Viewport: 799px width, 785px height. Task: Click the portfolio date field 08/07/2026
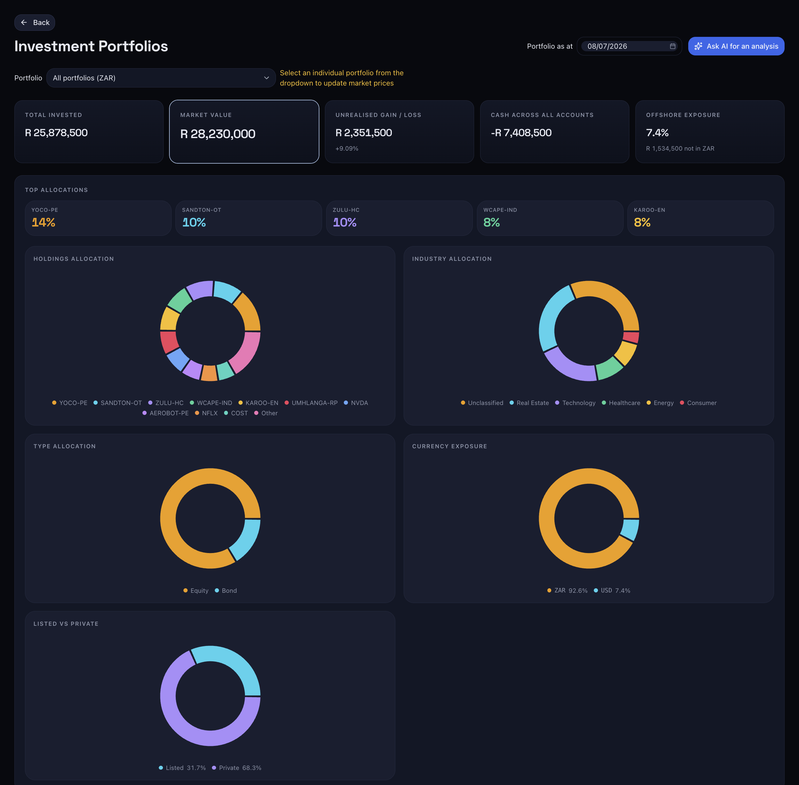click(629, 46)
